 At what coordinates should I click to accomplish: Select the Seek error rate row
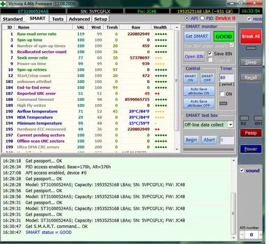coord(88,58)
